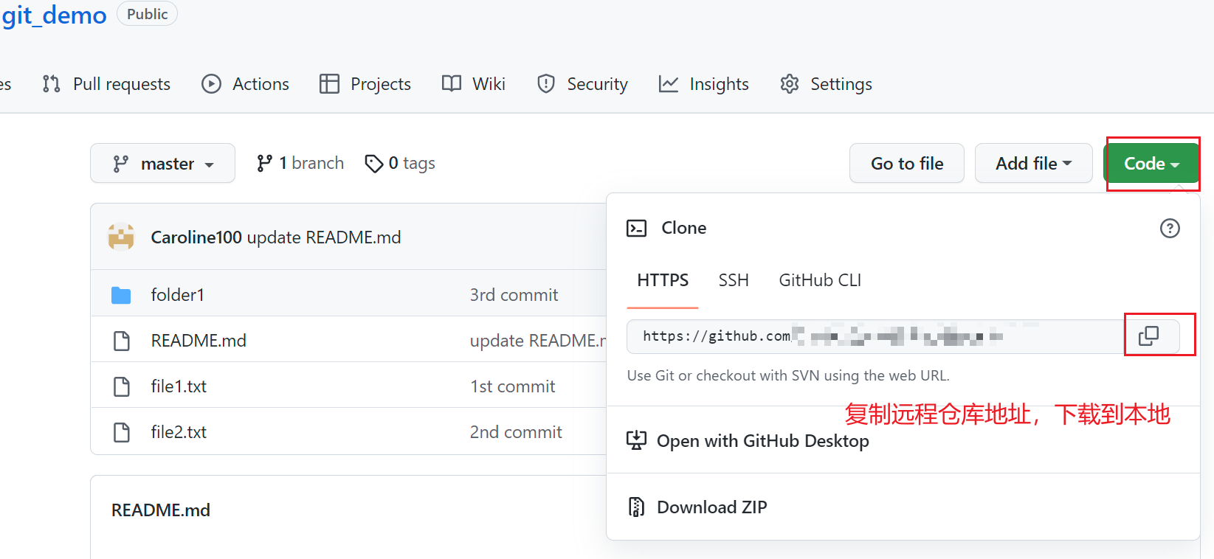Open the update README.md commit message
This screenshot has width=1214, height=559.
click(324, 237)
